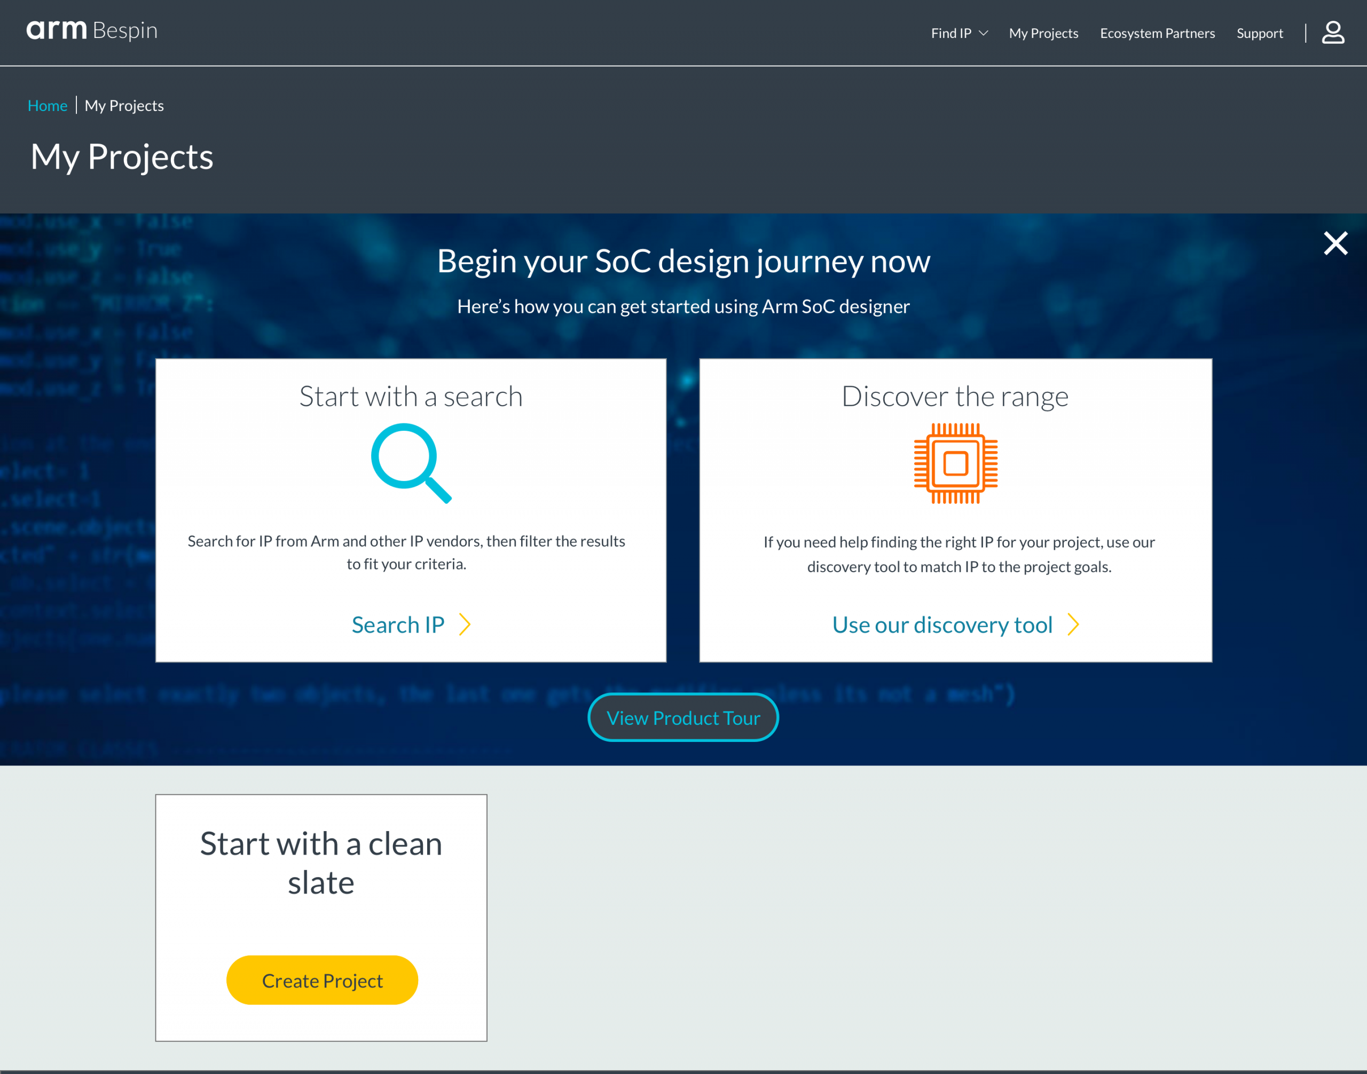Click the Home breadcrumb link

pyautogui.click(x=46, y=104)
